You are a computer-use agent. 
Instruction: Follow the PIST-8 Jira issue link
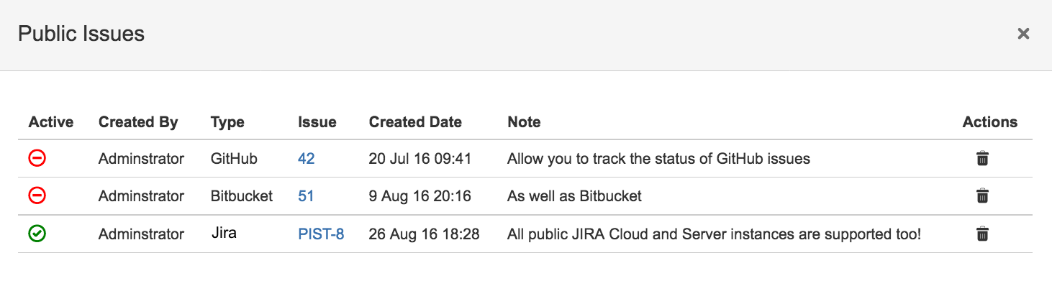coord(321,234)
